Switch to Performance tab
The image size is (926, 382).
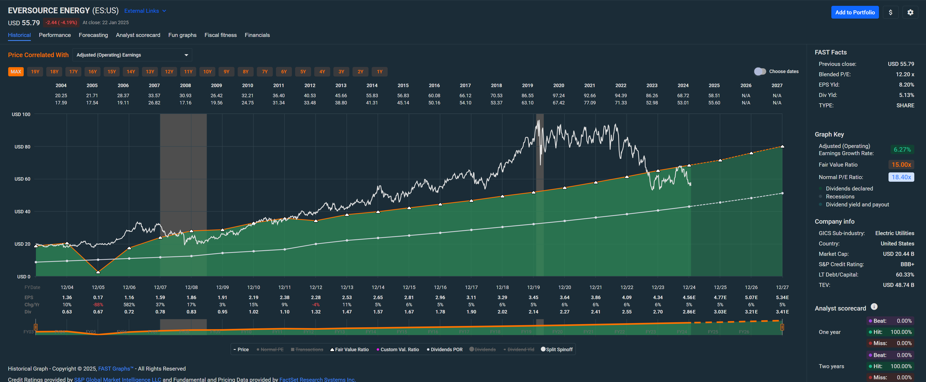coord(55,35)
